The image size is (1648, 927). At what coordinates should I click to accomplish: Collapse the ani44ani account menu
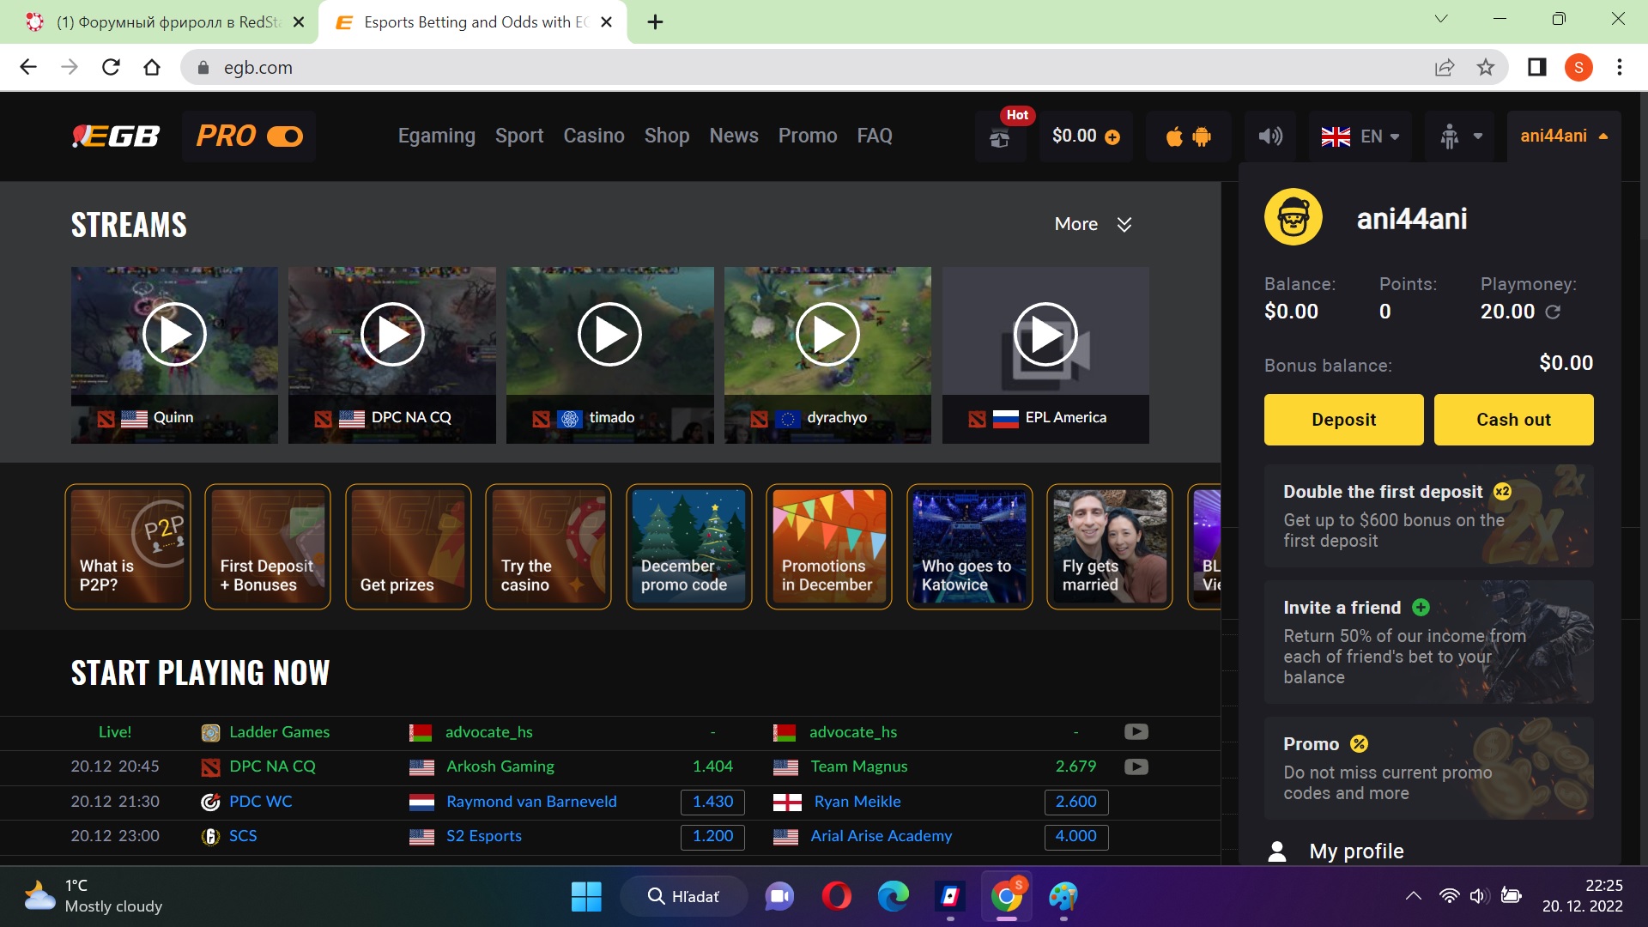[x=1563, y=136]
